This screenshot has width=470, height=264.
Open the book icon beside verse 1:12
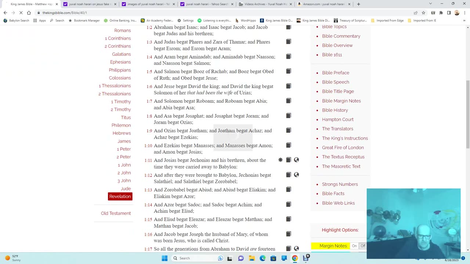pos(289,175)
